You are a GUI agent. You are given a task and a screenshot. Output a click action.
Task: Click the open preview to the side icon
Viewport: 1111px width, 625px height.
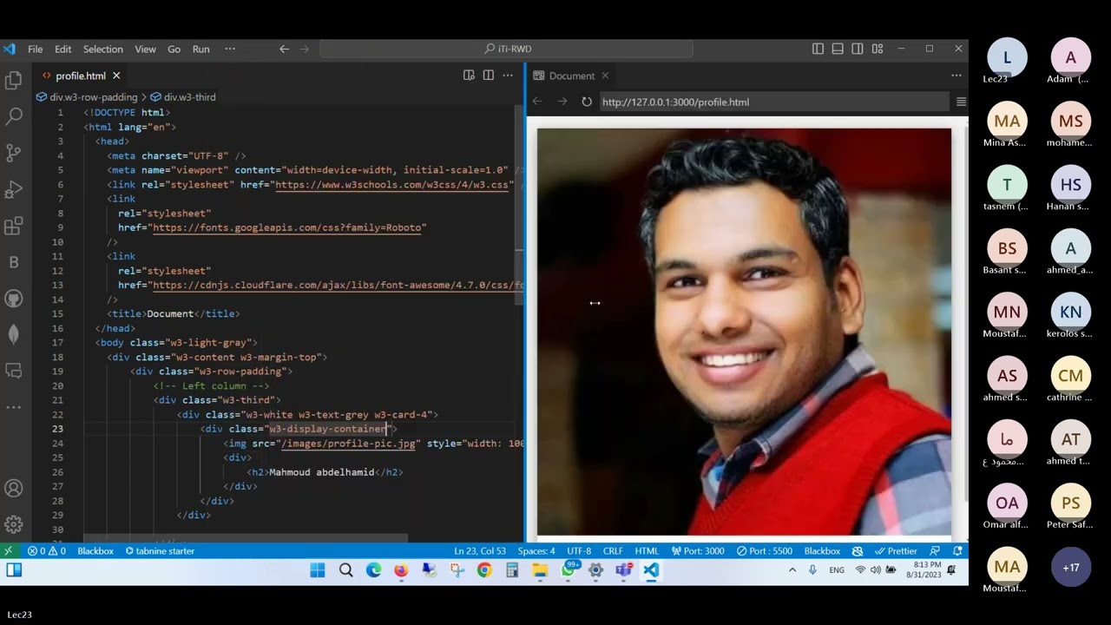point(469,76)
